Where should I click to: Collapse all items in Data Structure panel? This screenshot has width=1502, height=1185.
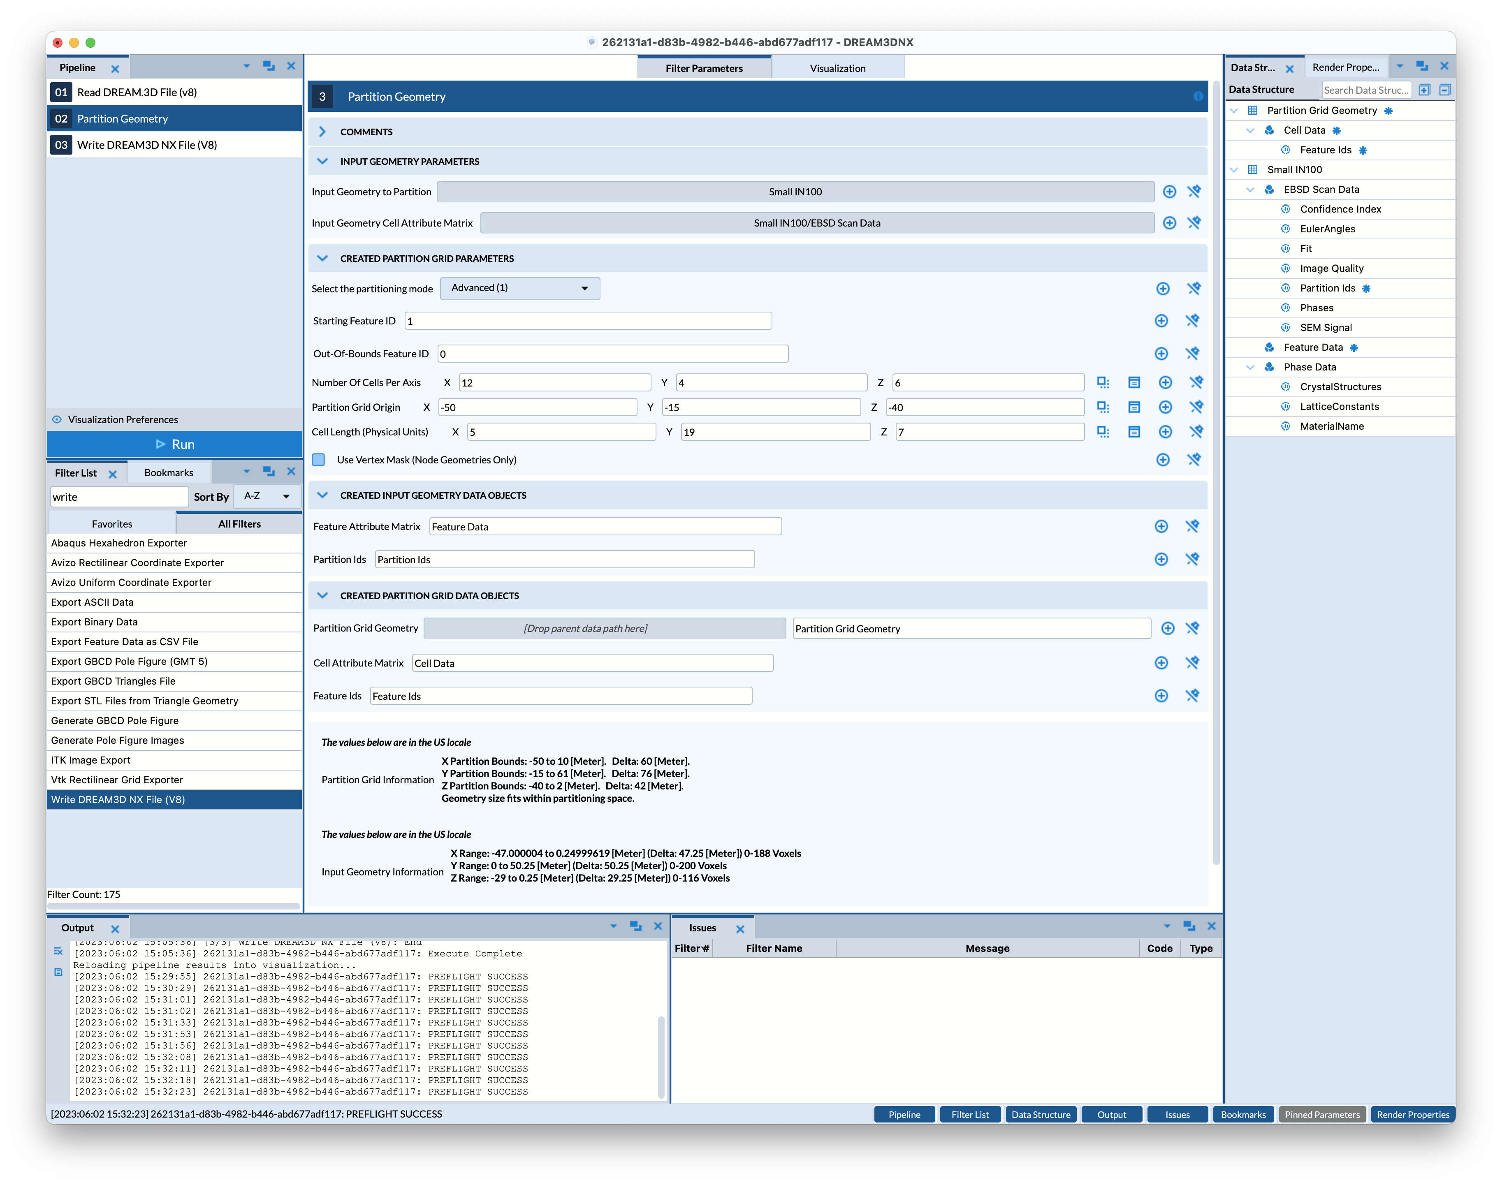pos(1445,90)
